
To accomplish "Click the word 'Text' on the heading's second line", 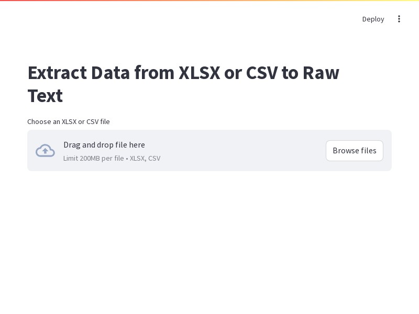I will click(x=45, y=96).
